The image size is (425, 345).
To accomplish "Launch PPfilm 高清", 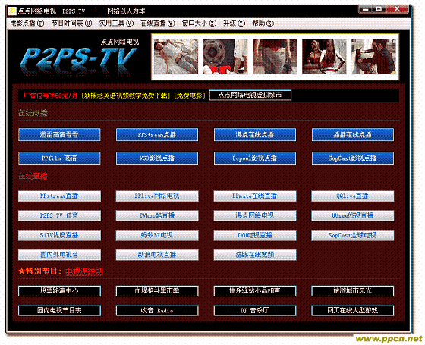I will tap(59, 158).
